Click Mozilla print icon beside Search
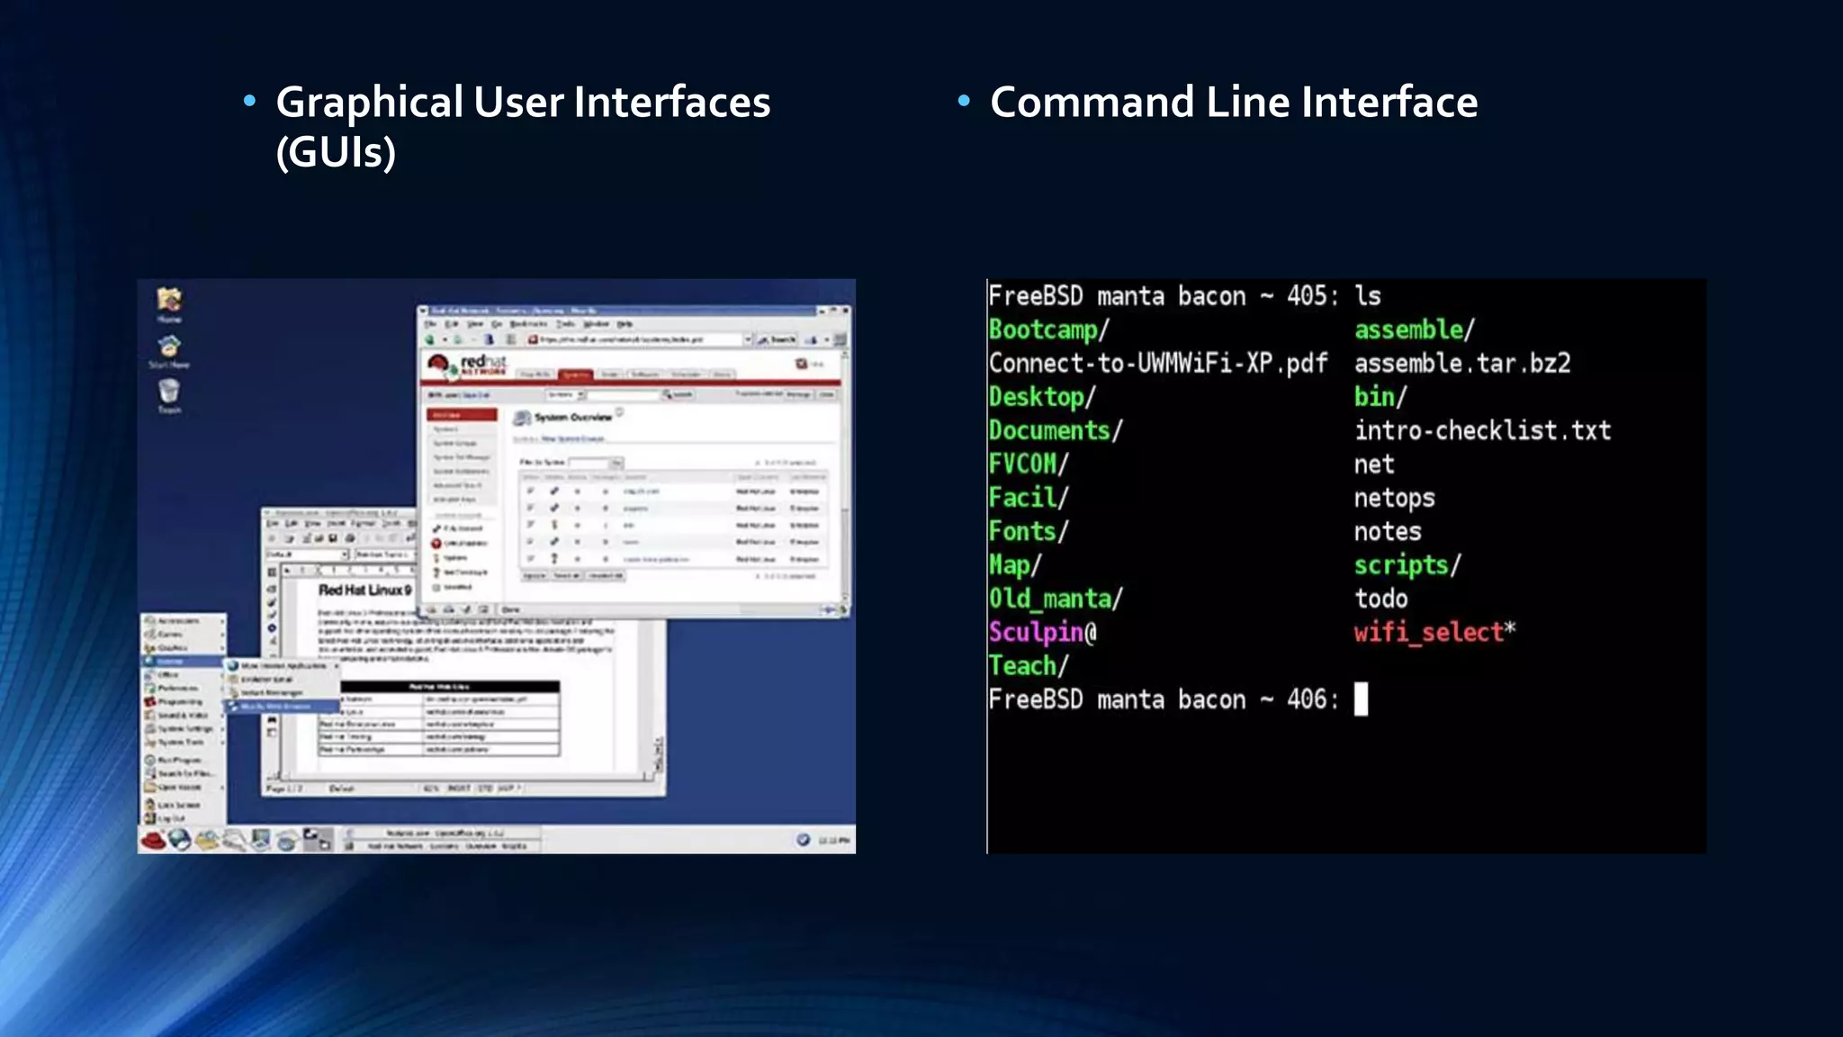The height and width of the screenshot is (1037, 1843). (x=811, y=339)
